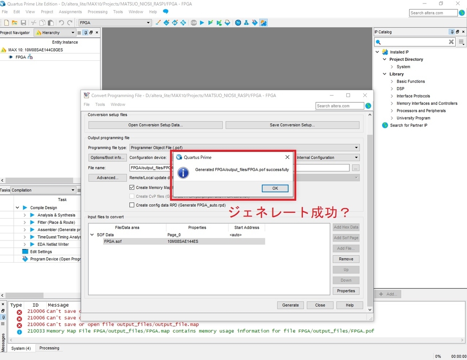The image size is (467, 360).
Task: Collapse the SOF Data row
Action: (x=92, y=235)
